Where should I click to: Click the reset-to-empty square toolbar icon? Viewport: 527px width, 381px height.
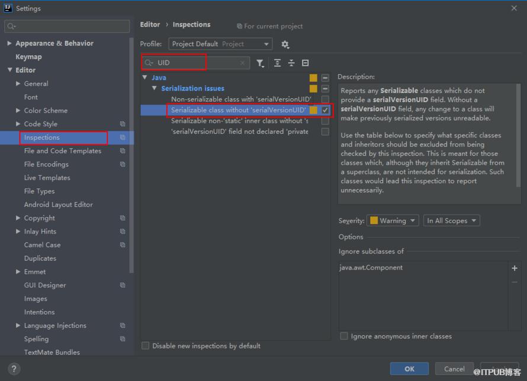pyautogui.click(x=305, y=63)
